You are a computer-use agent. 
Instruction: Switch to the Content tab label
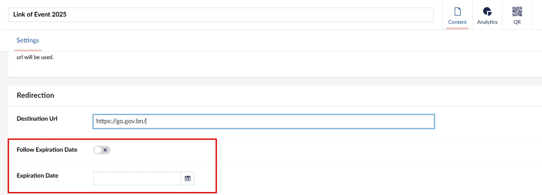click(x=457, y=22)
